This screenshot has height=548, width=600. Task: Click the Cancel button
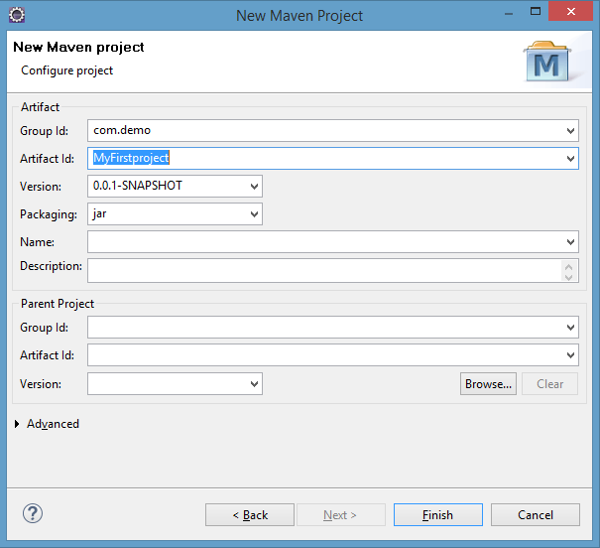tap(535, 514)
